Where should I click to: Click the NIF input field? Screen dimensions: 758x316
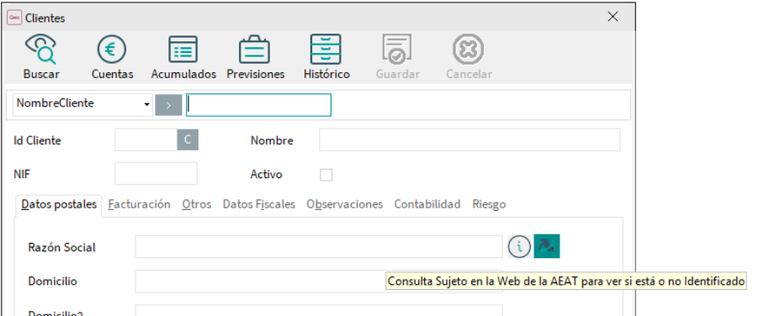(156, 173)
